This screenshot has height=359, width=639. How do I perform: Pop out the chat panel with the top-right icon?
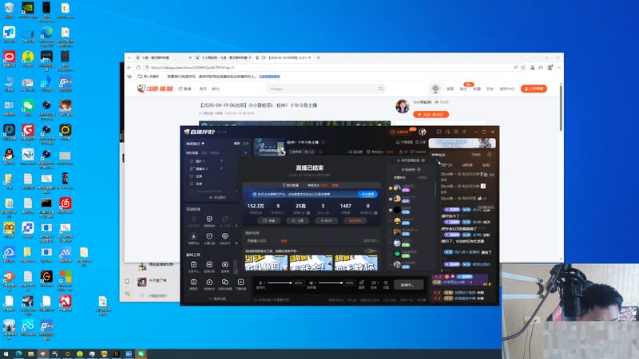pos(489,155)
